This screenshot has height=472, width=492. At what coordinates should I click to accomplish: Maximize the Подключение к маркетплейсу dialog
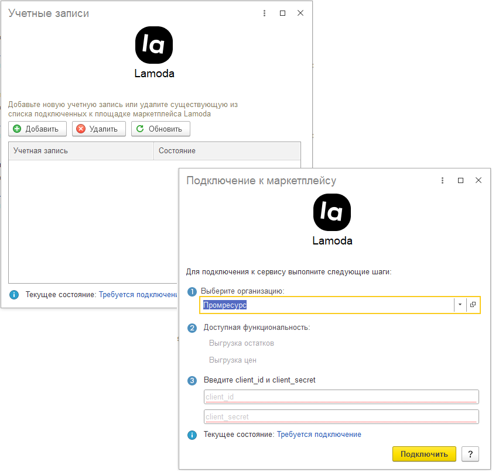coord(460,181)
